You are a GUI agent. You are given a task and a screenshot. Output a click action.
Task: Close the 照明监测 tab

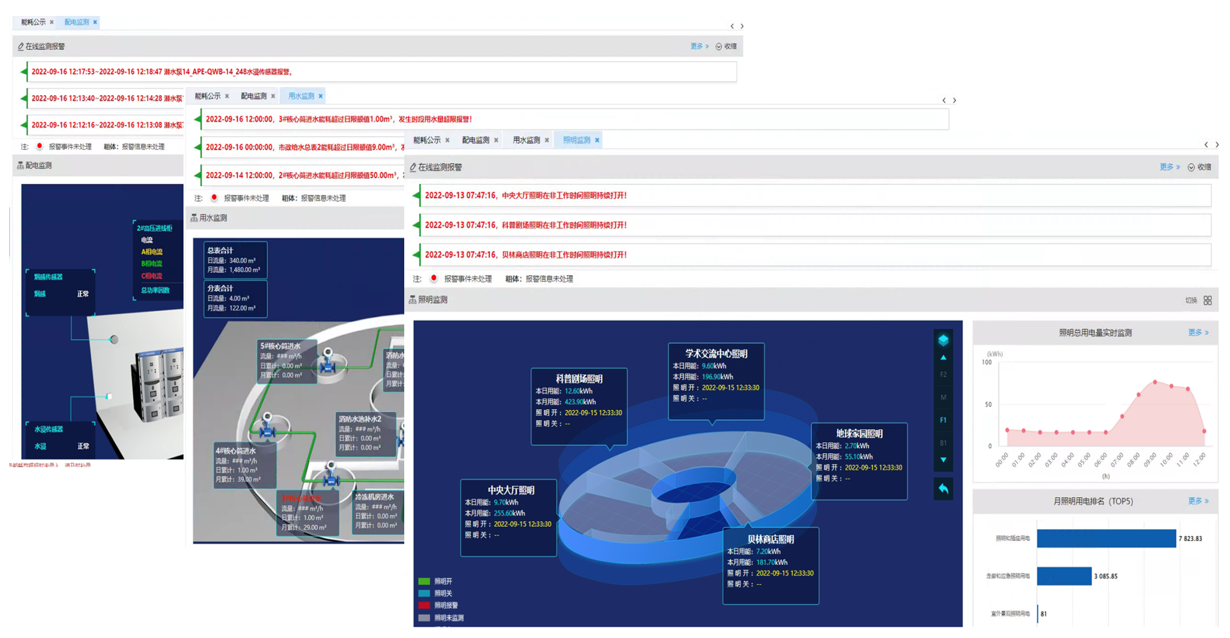[x=597, y=140]
